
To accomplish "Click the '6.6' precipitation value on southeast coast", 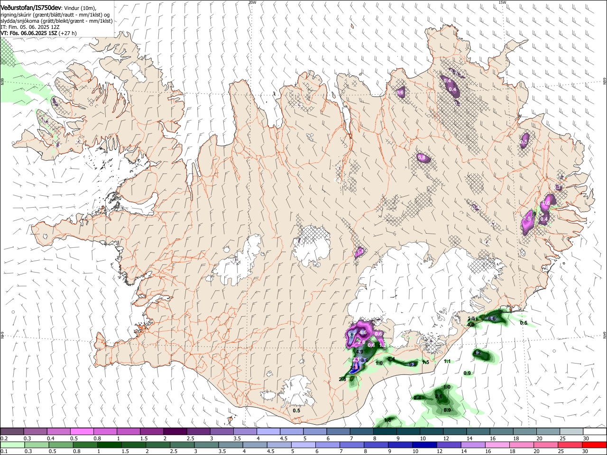I will pos(492,318).
